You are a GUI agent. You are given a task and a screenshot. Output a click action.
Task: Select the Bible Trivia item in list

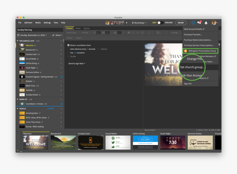tap(39, 86)
